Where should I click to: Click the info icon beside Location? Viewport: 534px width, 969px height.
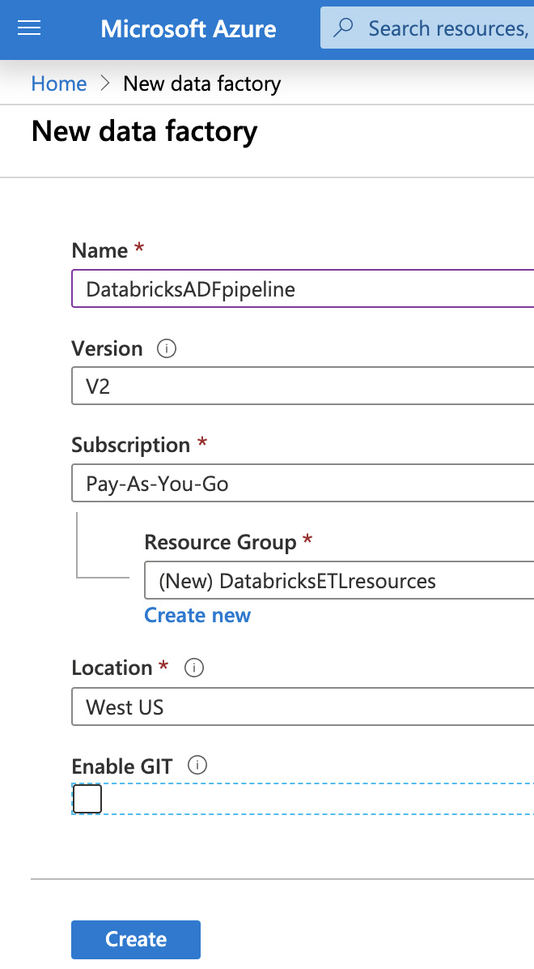(194, 668)
